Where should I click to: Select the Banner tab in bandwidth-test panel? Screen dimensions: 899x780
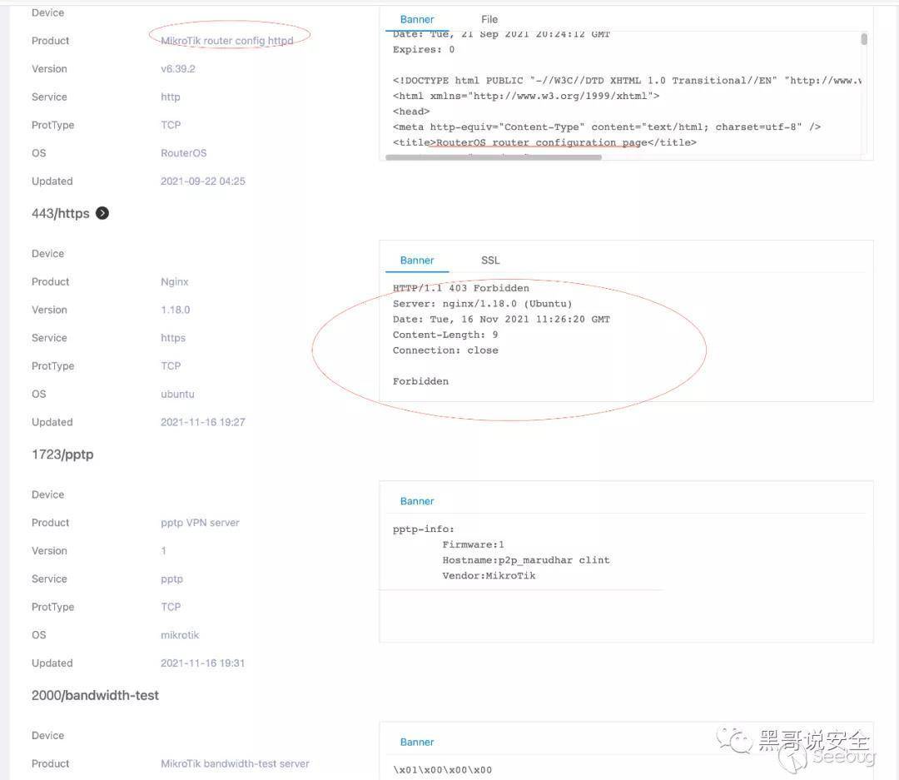pyautogui.click(x=417, y=743)
